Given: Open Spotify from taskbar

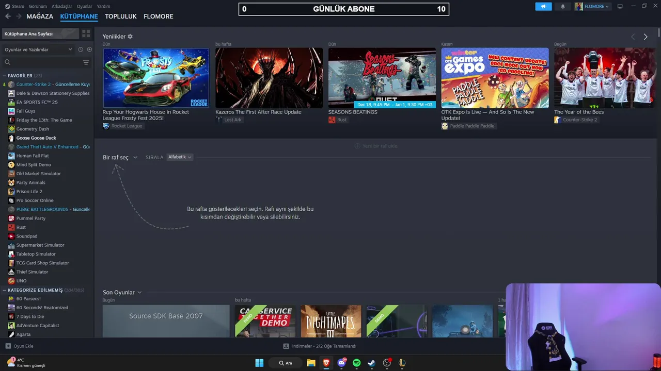Looking at the screenshot, I should [356, 363].
